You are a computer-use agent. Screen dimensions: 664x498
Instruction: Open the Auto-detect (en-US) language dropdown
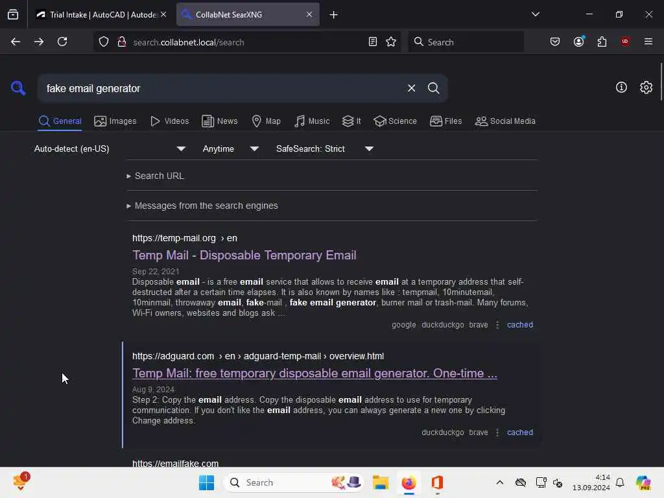coord(110,148)
